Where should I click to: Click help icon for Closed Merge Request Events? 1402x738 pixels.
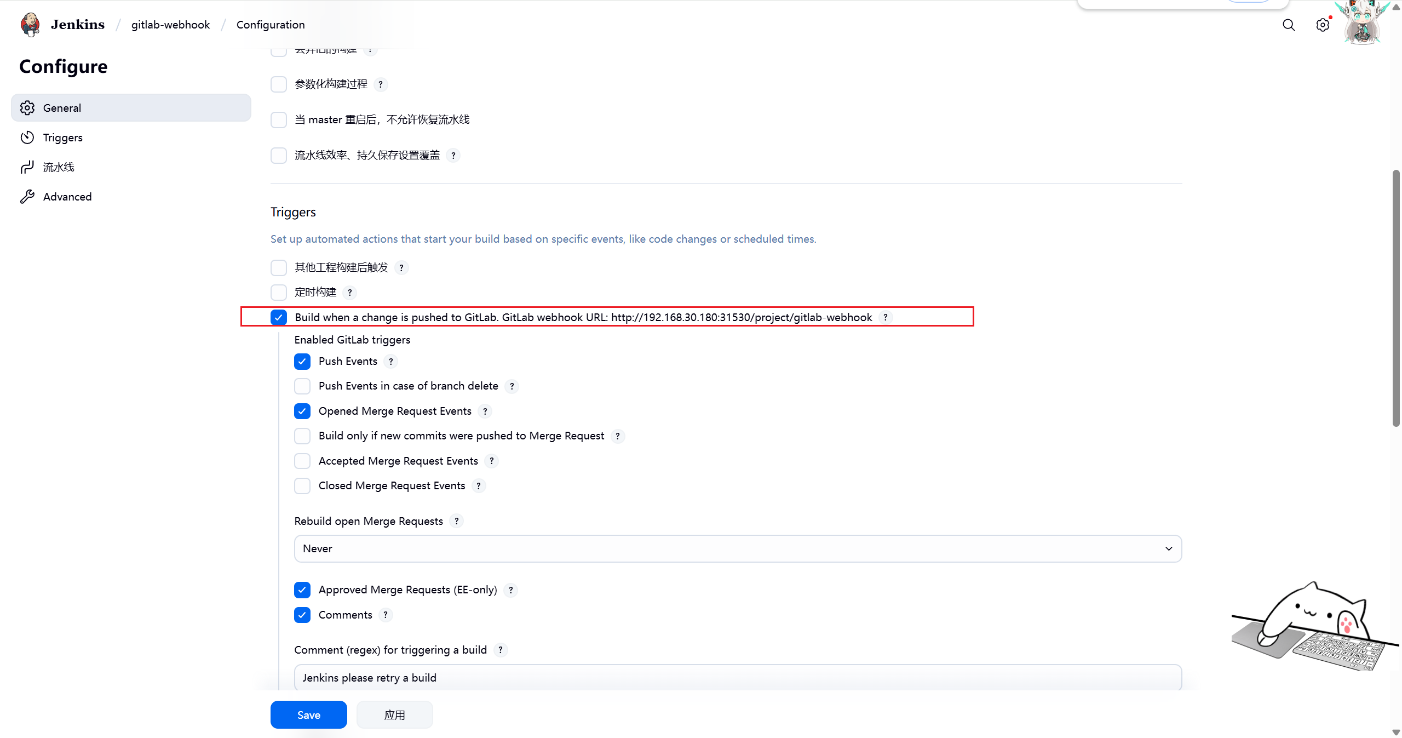[478, 486]
